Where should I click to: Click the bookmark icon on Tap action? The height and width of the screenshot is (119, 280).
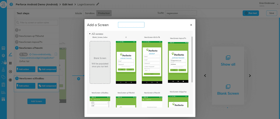pos(56,54)
